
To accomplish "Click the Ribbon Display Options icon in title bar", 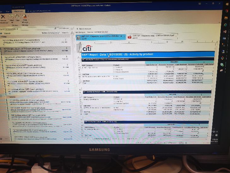I will 200,4.
